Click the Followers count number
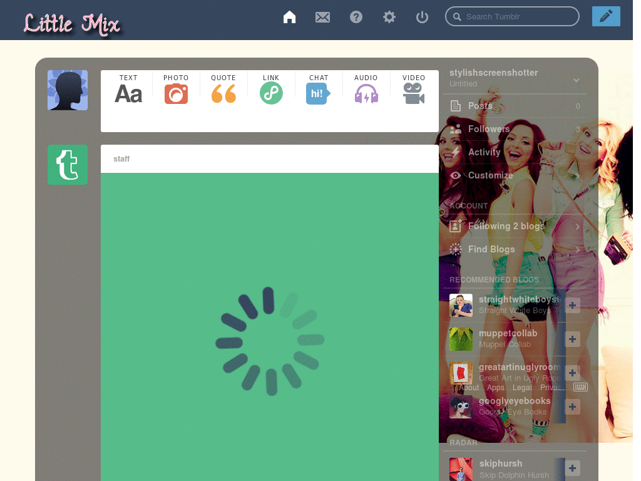The height and width of the screenshot is (481, 641). (x=578, y=129)
